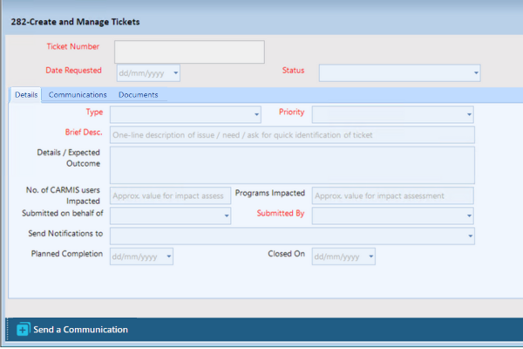The width and height of the screenshot is (523, 349).
Task: Switch to the Documents tab
Action: click(139, 94)
